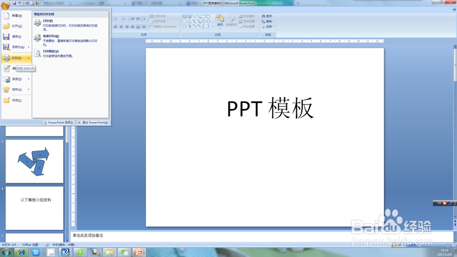Click the ribbon help question mark icon
The width and height of the screenshot is (457, 257).
click(454, 10)
